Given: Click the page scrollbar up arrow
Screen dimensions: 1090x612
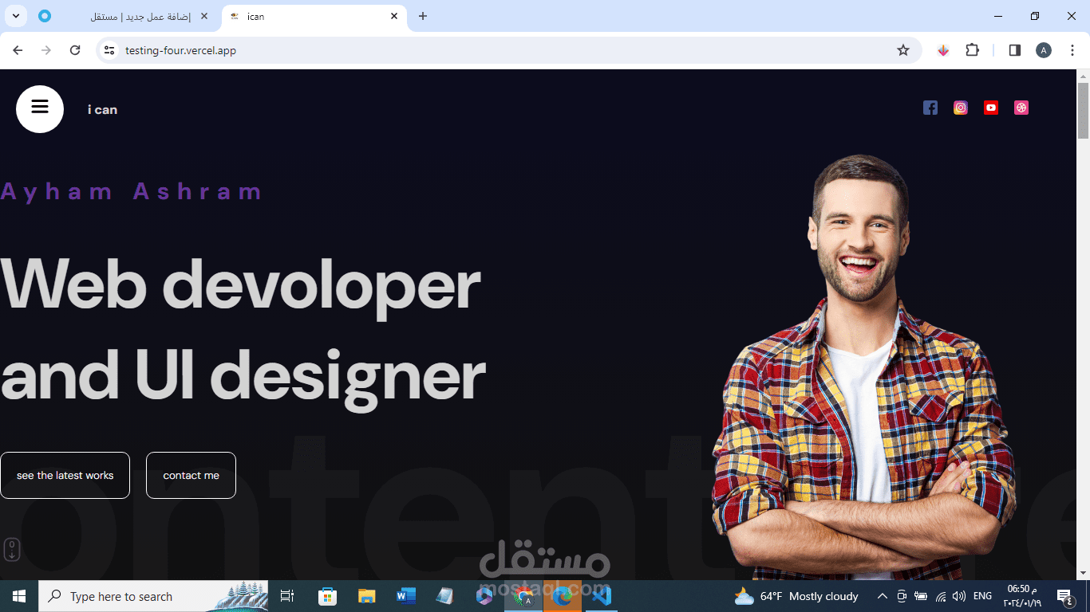Looking at the screenshot, I should [x=1083, y=76].
